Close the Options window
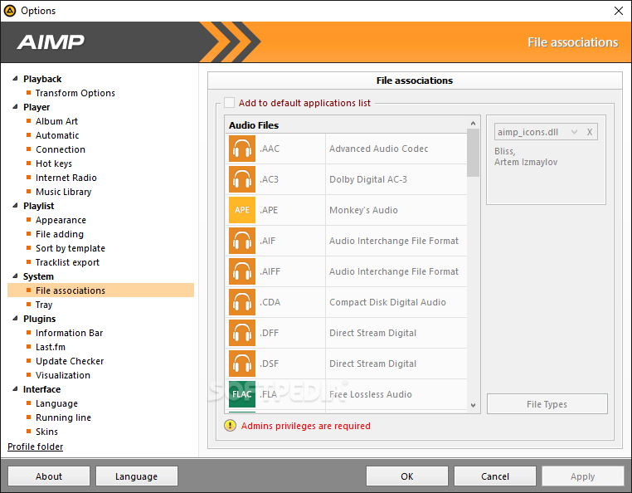Screen dimensions: 632x493 point(618,11)
